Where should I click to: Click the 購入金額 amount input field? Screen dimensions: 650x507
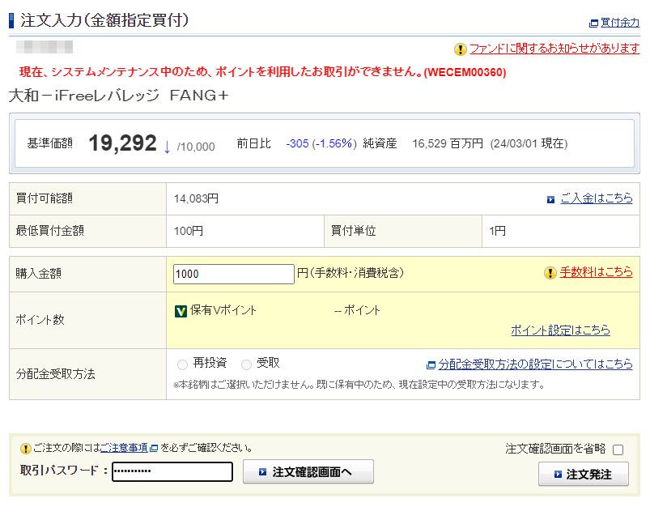point(233,274)
